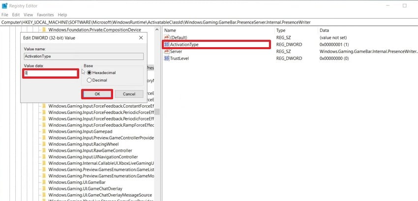Select the Hexadecimal base option
Screen dimensions: 418x201
tap(101, 73)
